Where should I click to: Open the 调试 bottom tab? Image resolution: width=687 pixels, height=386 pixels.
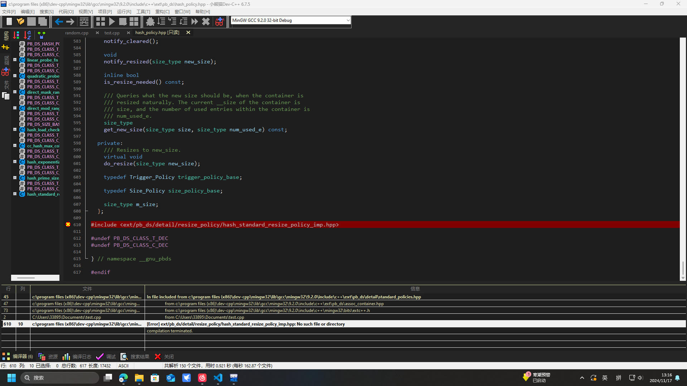point(106,356)
